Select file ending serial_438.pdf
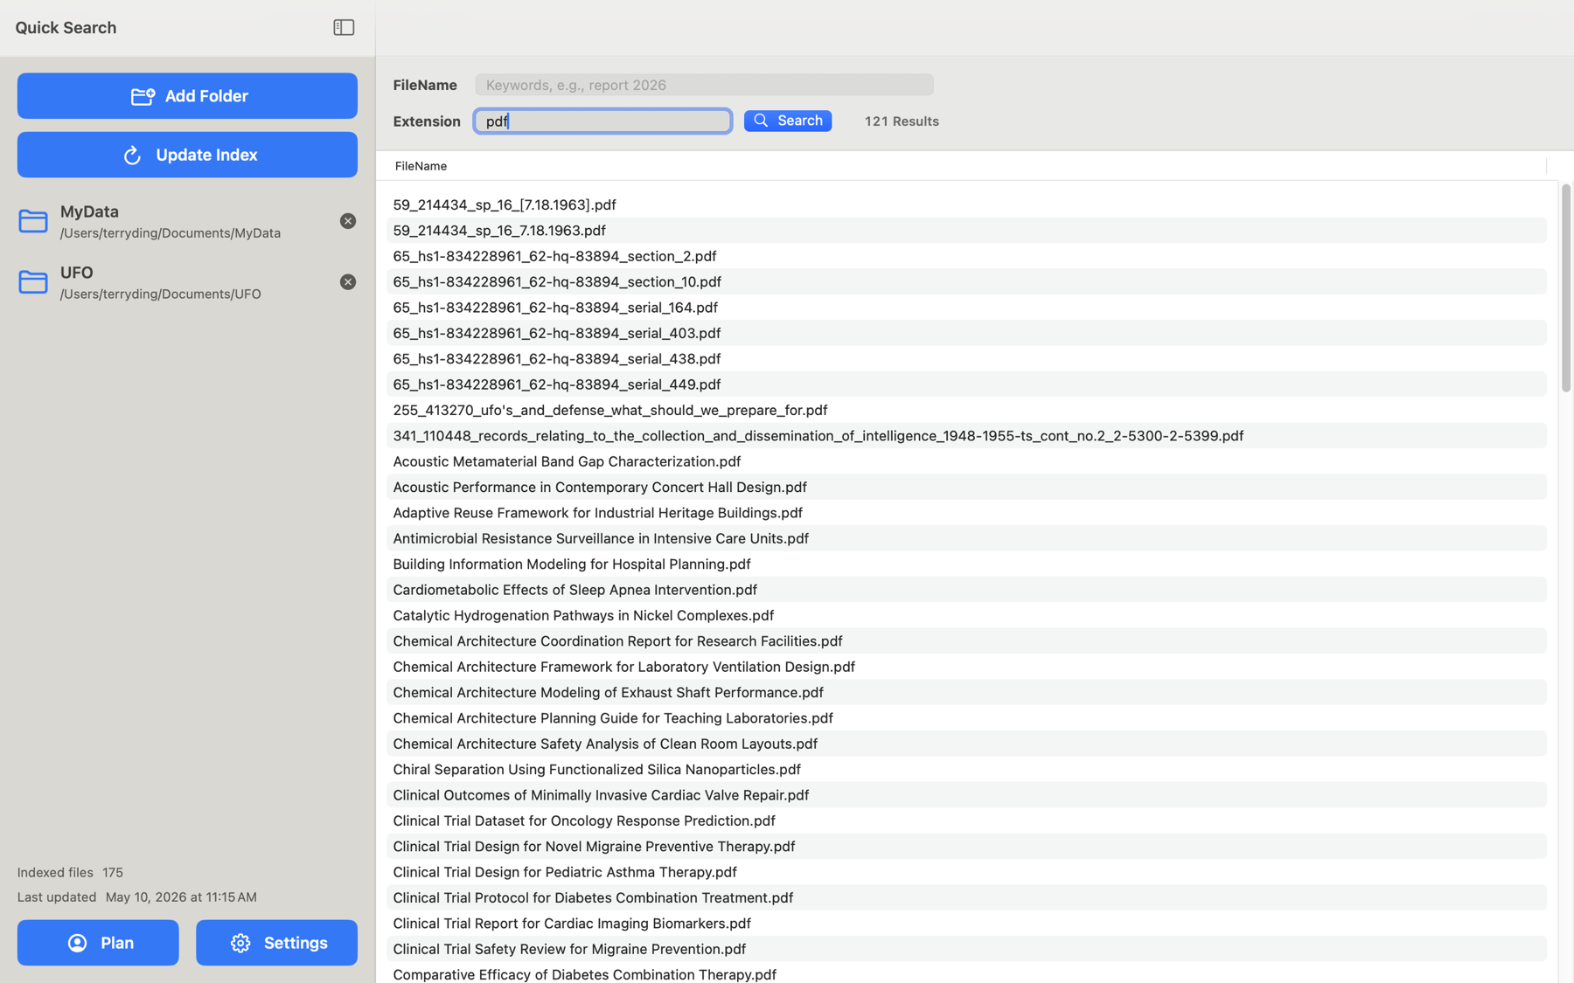Viewport: 1574px width, 983px height. click(x=966, y=359)
